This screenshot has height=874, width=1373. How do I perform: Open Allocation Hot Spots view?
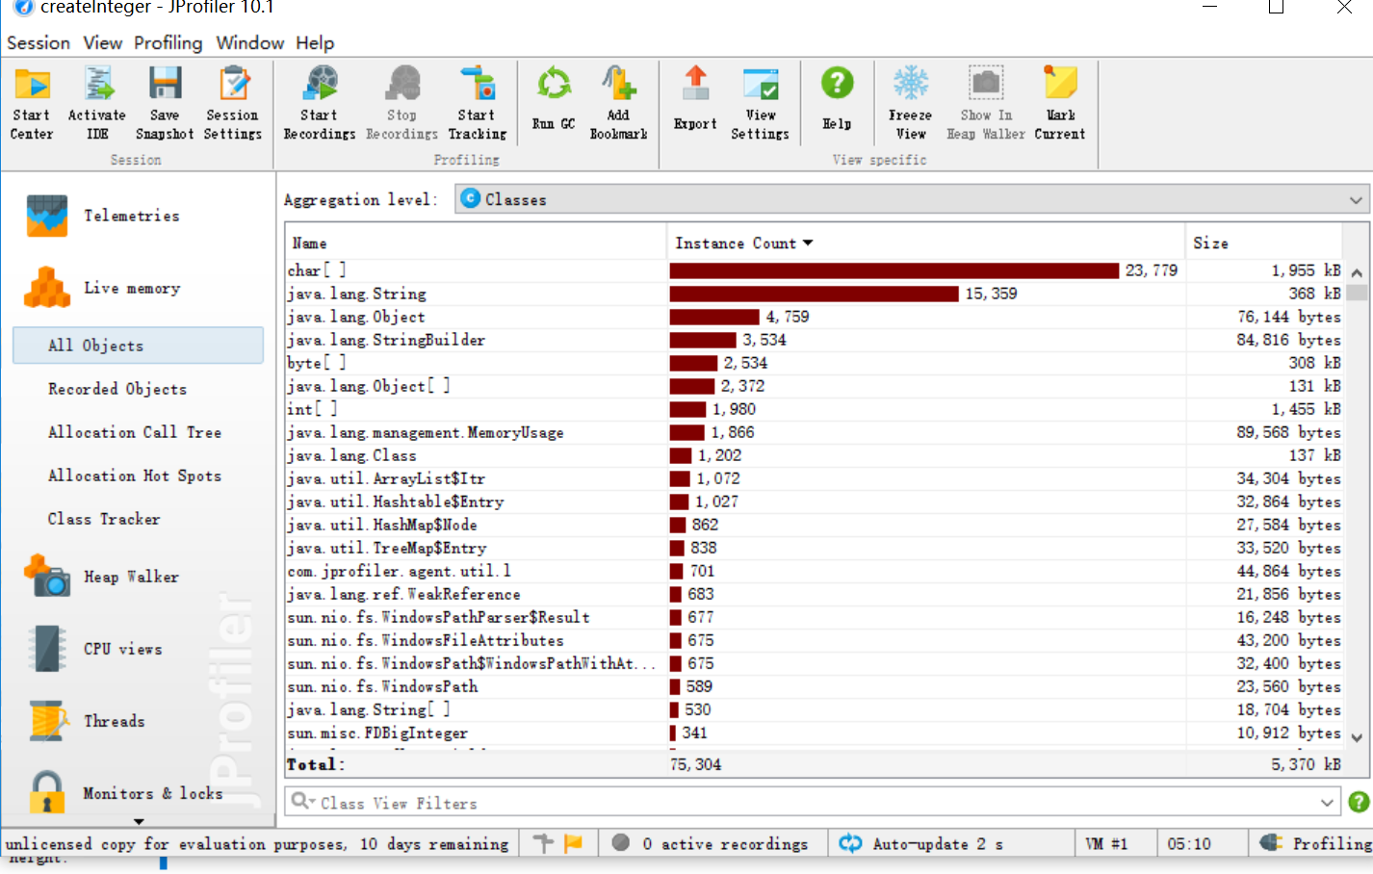click(x=135, y=476)
